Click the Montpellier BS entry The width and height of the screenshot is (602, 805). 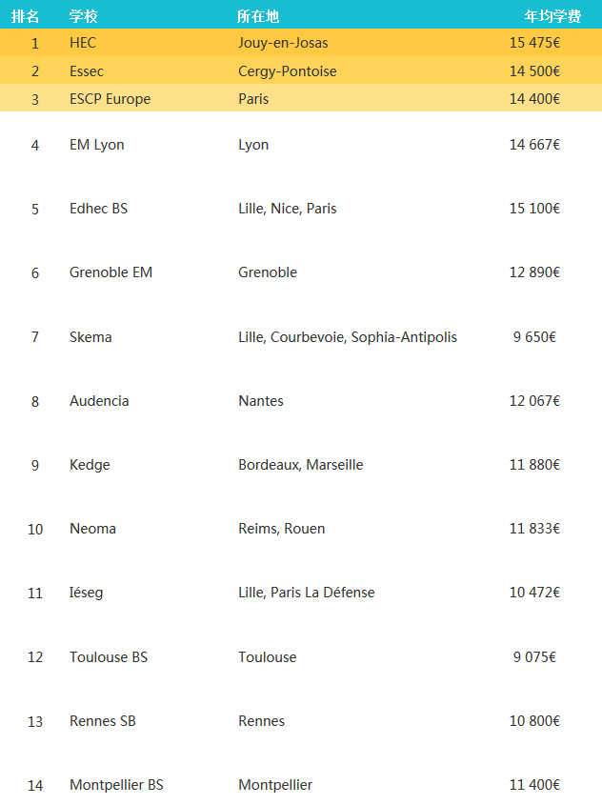[x=116, y=784]
